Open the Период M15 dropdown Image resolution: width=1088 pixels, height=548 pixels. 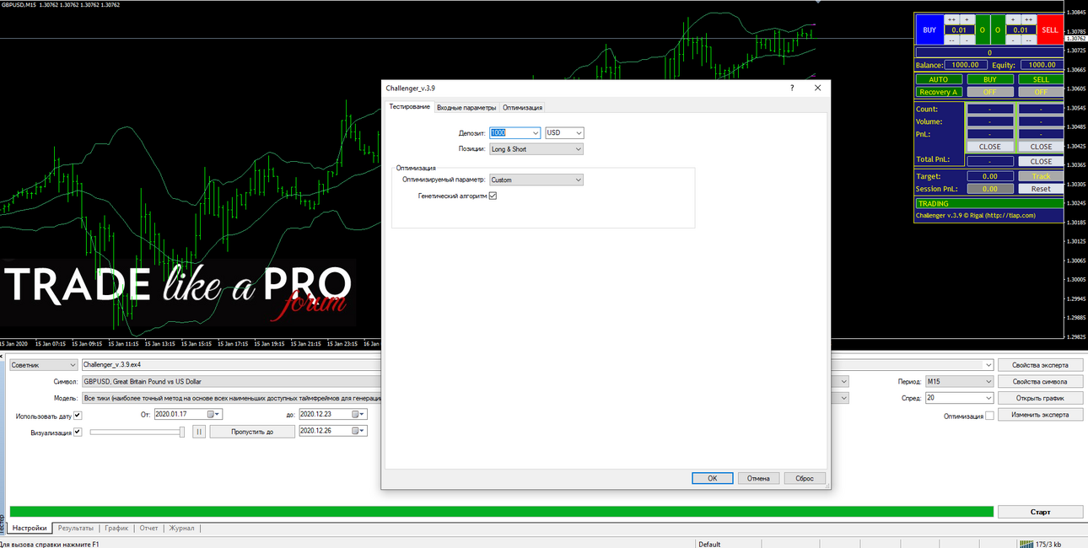point(960,381)
